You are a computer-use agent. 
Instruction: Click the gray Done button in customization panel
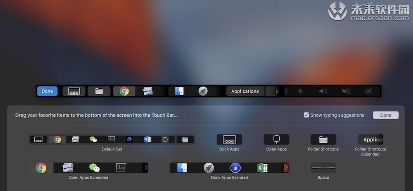click(386, 115)
